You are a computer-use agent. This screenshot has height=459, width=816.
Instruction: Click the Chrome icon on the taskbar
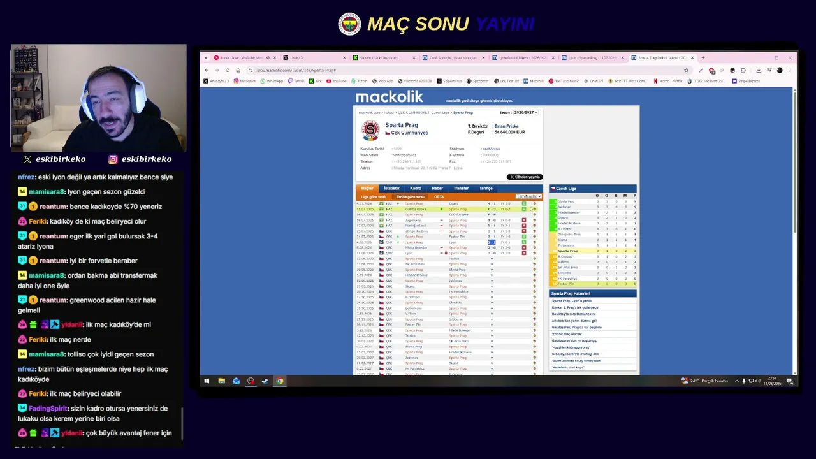(x=279, y=381)
